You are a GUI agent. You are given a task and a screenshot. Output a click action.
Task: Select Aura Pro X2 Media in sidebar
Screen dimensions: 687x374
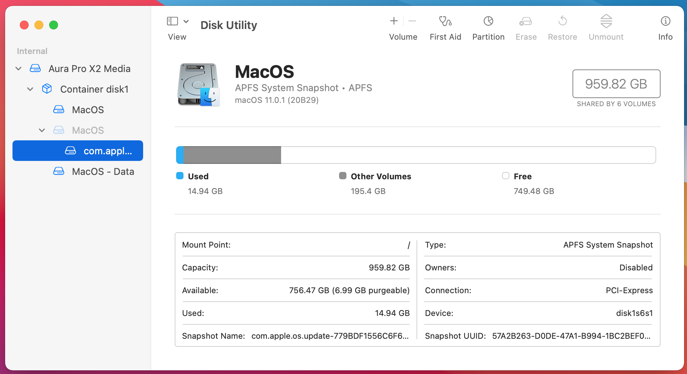pyautogui.click(x=78, y=69)
